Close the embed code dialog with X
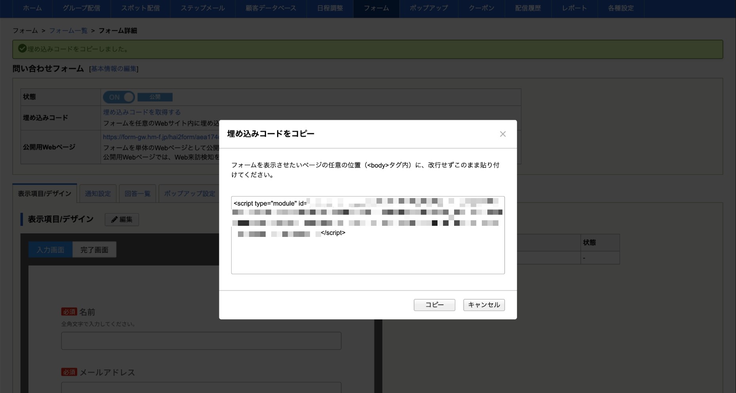This screenshot has width=736, height=393. [502, 134]
